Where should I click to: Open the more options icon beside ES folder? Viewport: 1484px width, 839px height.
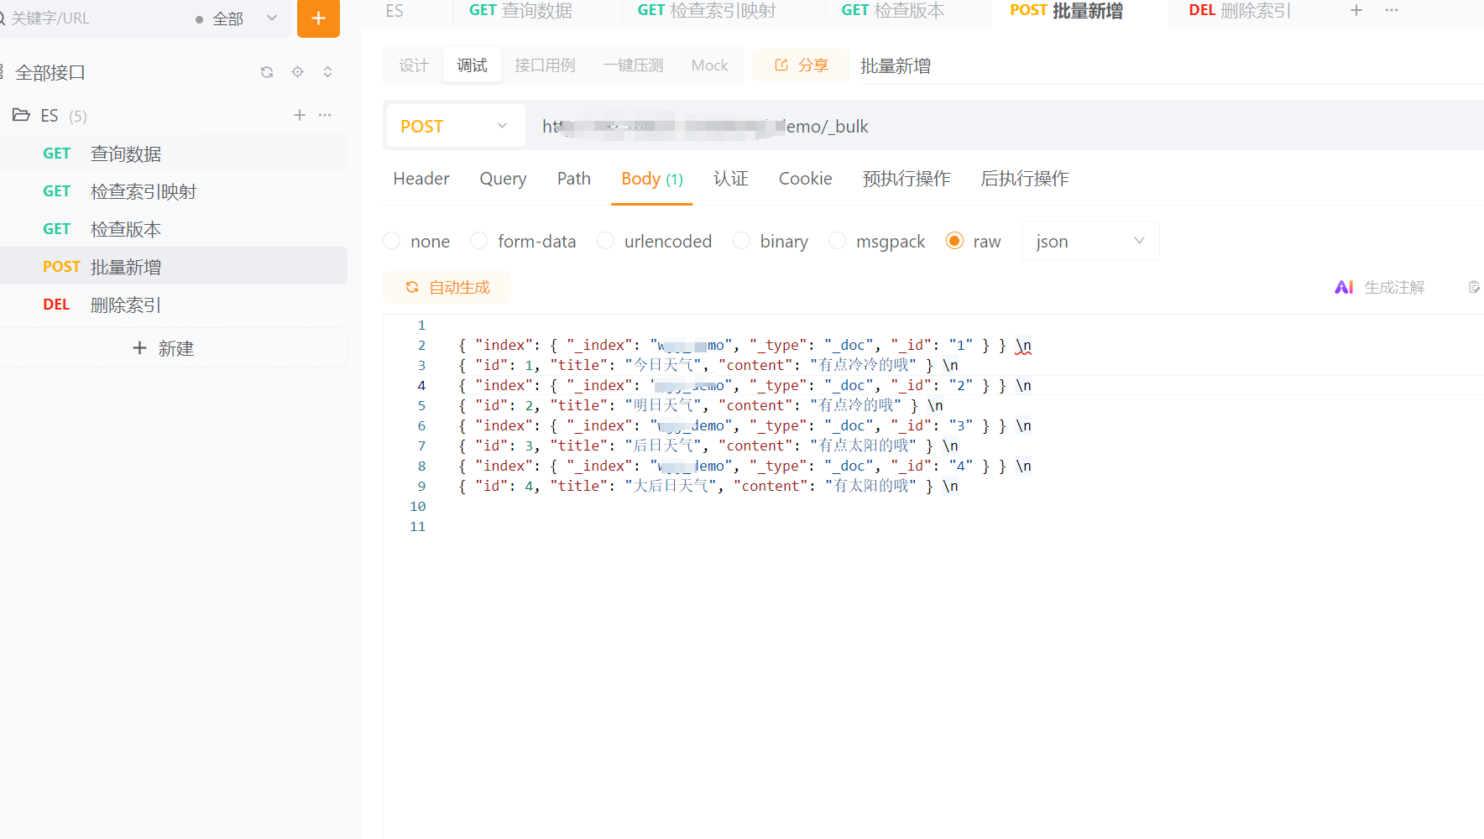325,115
